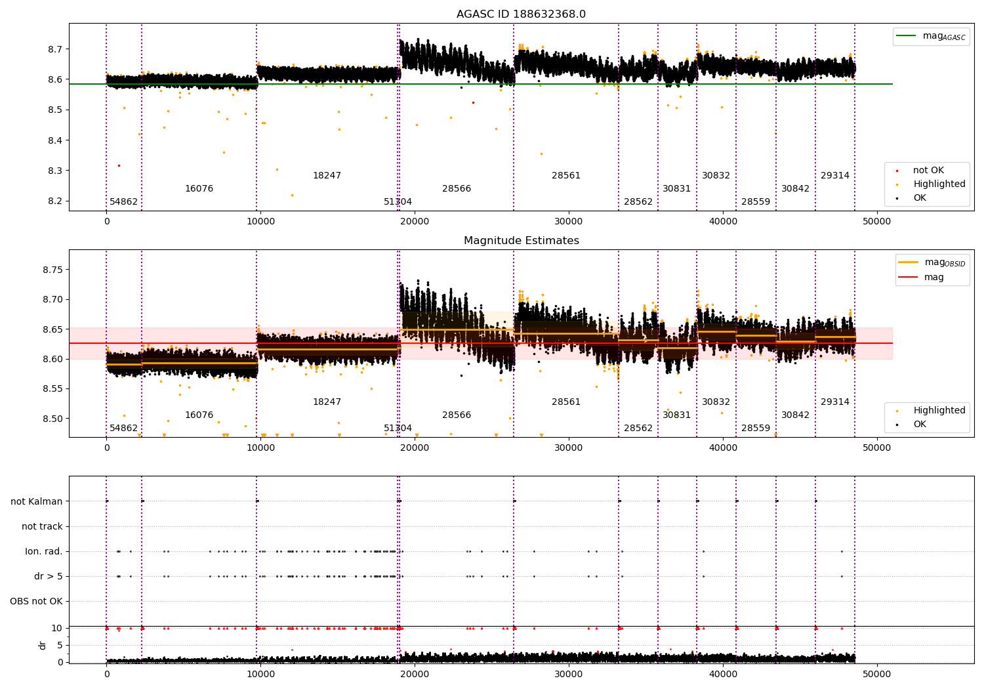Click the 20000 x-tick under Magnitude Estimates plot
The image size is (984, 689).
click(415, 448)
